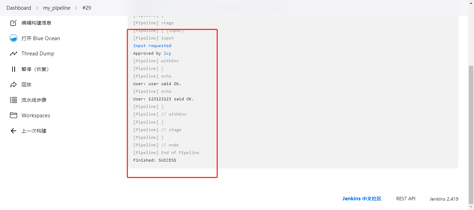The image size is (474, 210).
Task: Click the pipeline steps list icon
Action: (14, 100)
